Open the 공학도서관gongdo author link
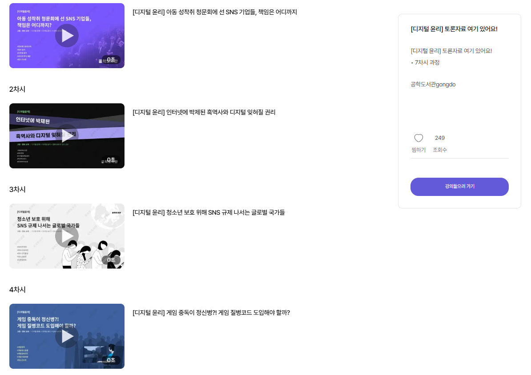 [433, 85]
